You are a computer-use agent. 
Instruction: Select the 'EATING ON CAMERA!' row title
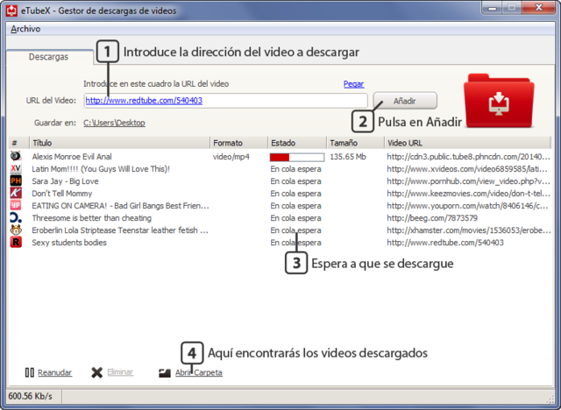click(x=120, y=206)
